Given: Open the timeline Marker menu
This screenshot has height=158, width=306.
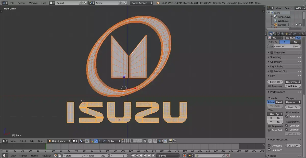Looking at the screenshot, I should point(23,155).
